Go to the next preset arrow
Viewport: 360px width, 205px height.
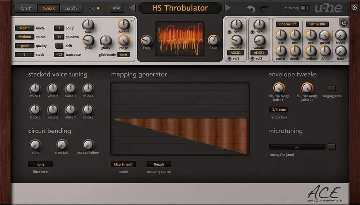tap(227, 8)
